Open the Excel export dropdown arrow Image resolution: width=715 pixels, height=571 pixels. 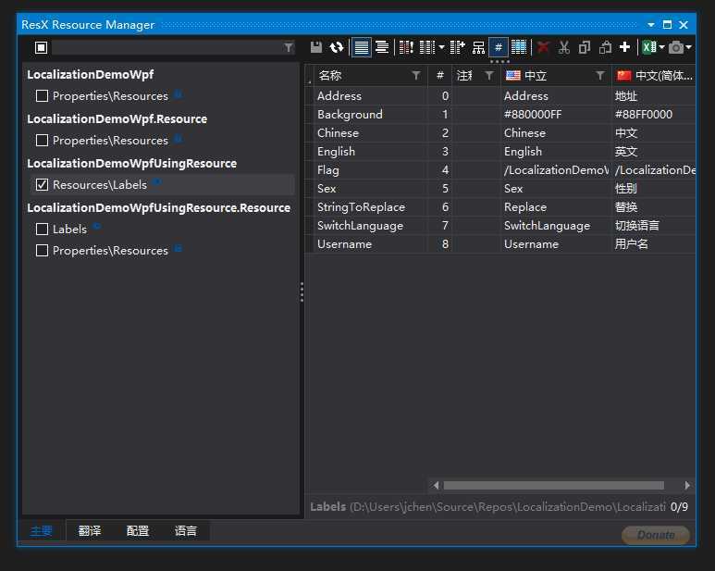point(661,47)
